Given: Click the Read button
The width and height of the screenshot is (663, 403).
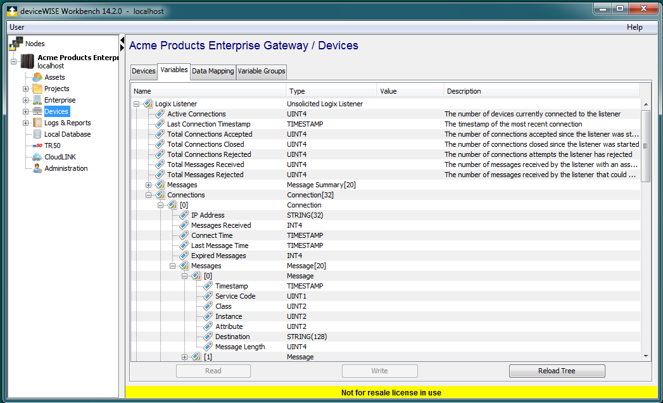Looking at the screenshot, I should 213,371.
